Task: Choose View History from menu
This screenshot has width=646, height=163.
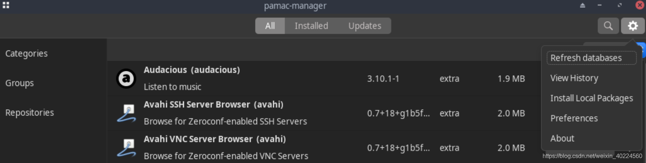Action: [x=574, y=78]
